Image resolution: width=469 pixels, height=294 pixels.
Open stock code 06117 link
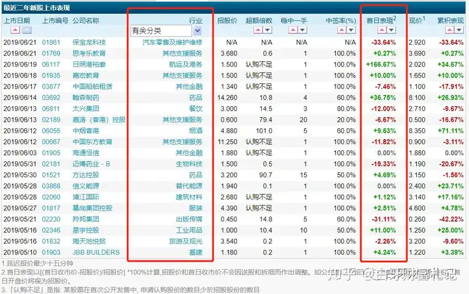coord(51,64)
